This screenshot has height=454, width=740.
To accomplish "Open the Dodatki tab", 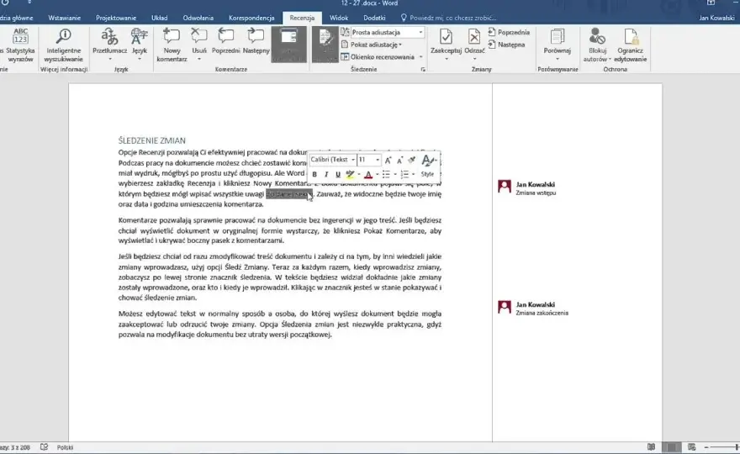I will (x=374, y=18).
